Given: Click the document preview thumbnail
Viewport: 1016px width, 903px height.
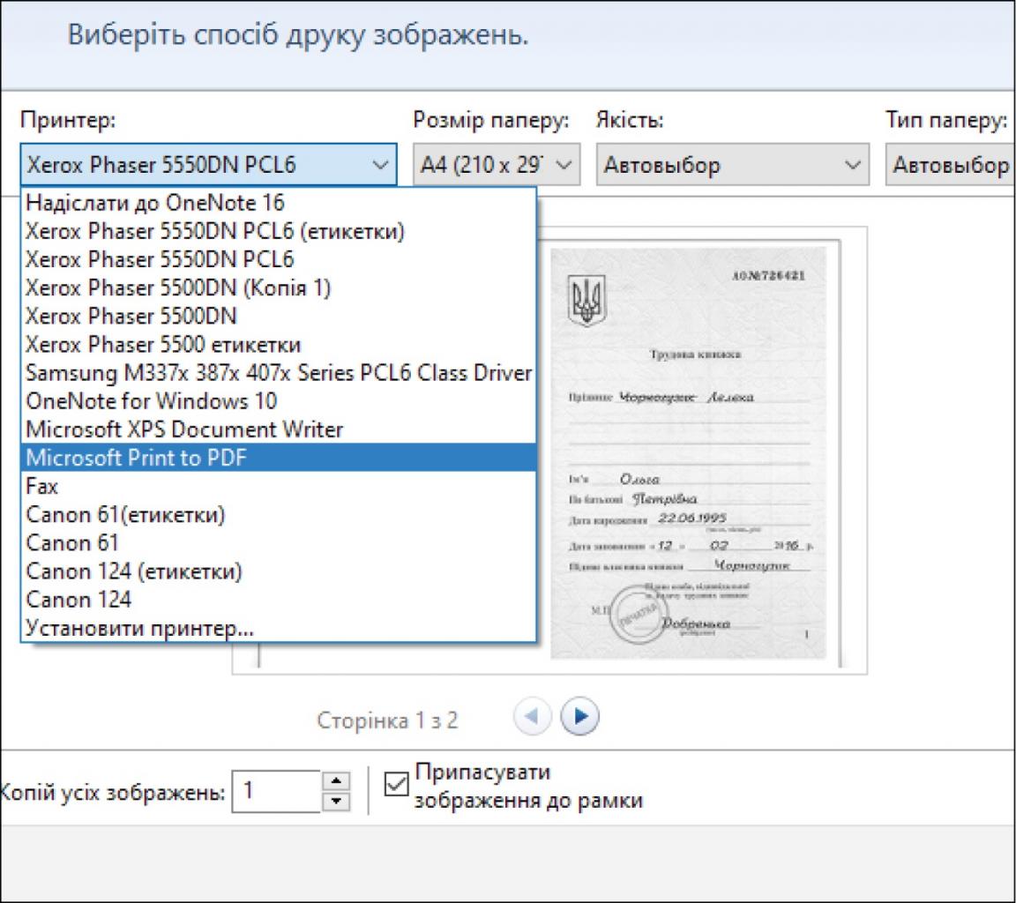Looking at the screenshot, I should [688, 452].
